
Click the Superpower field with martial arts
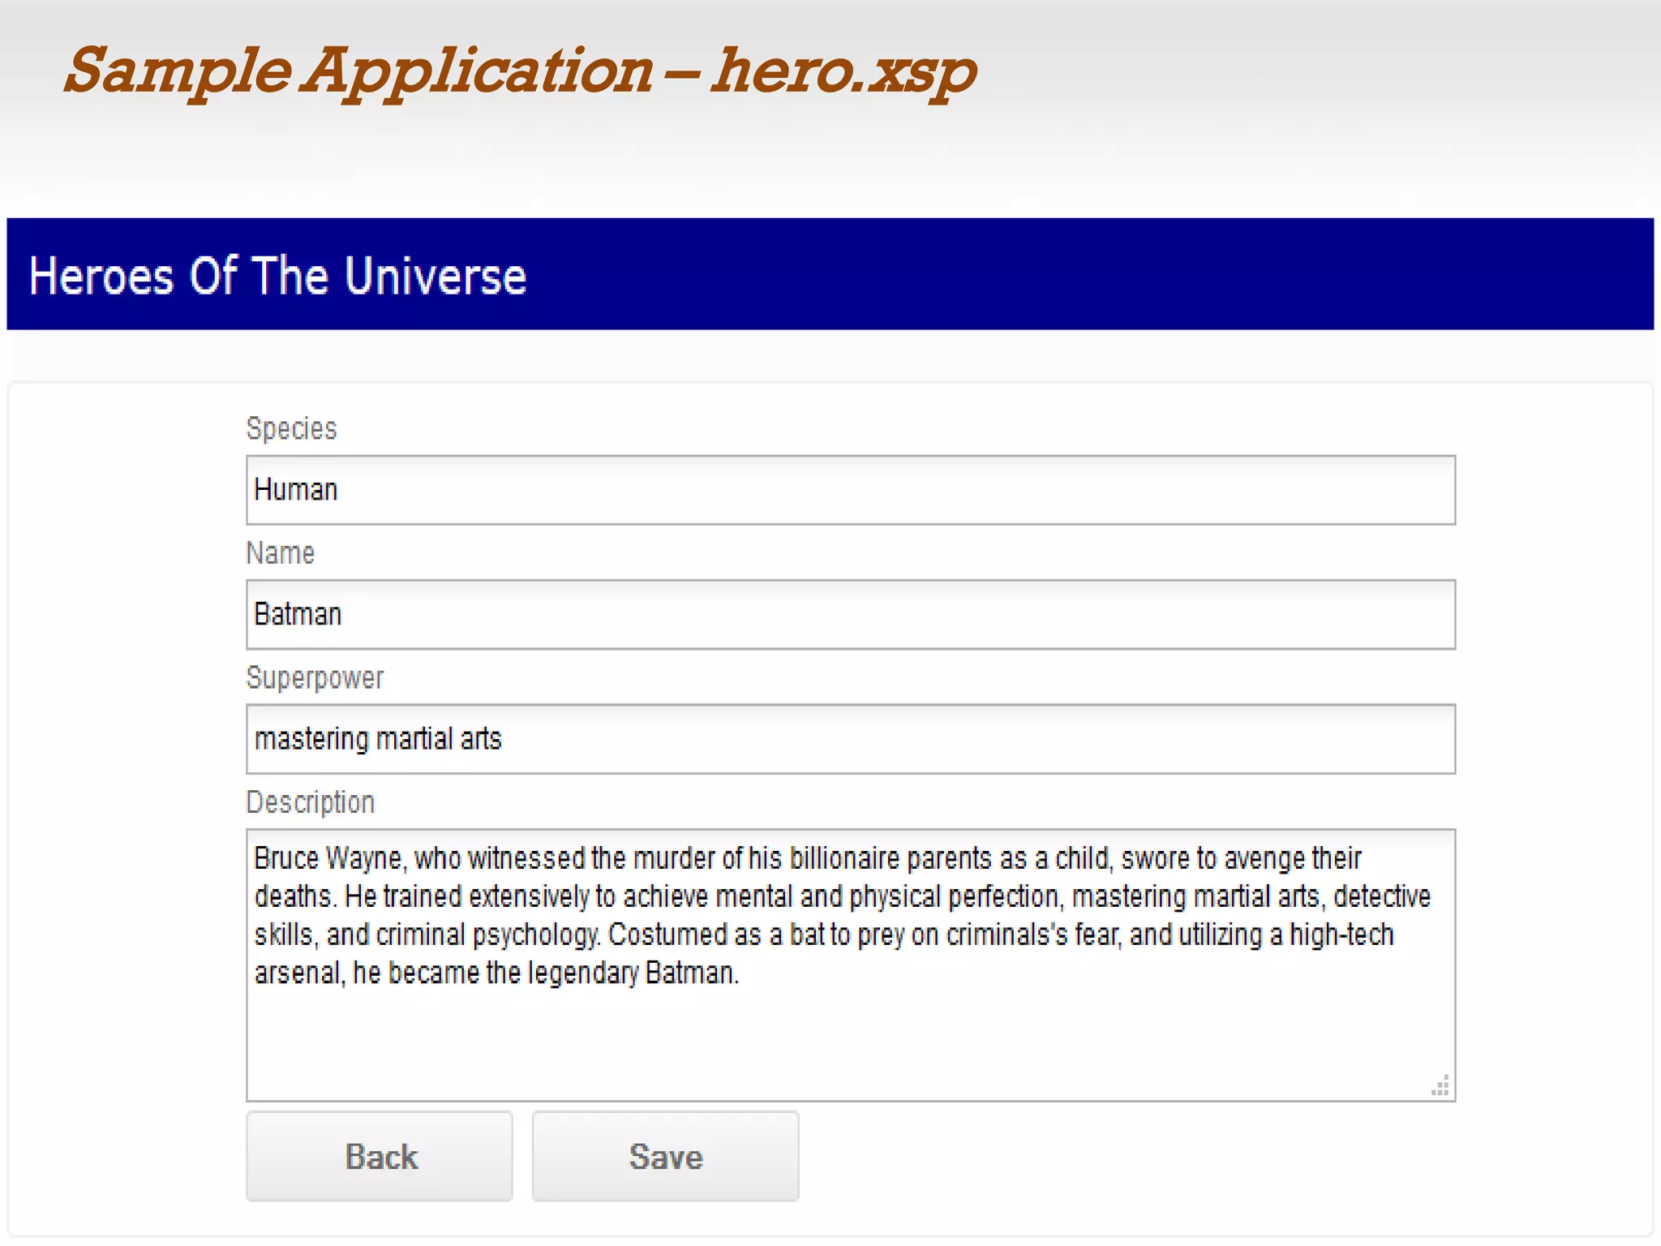click(850, 739)
